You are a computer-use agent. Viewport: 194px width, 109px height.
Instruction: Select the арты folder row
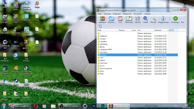coord(137,71)
